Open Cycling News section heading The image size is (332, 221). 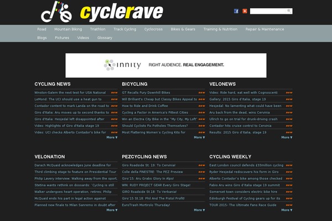click(x=53, y=84)
